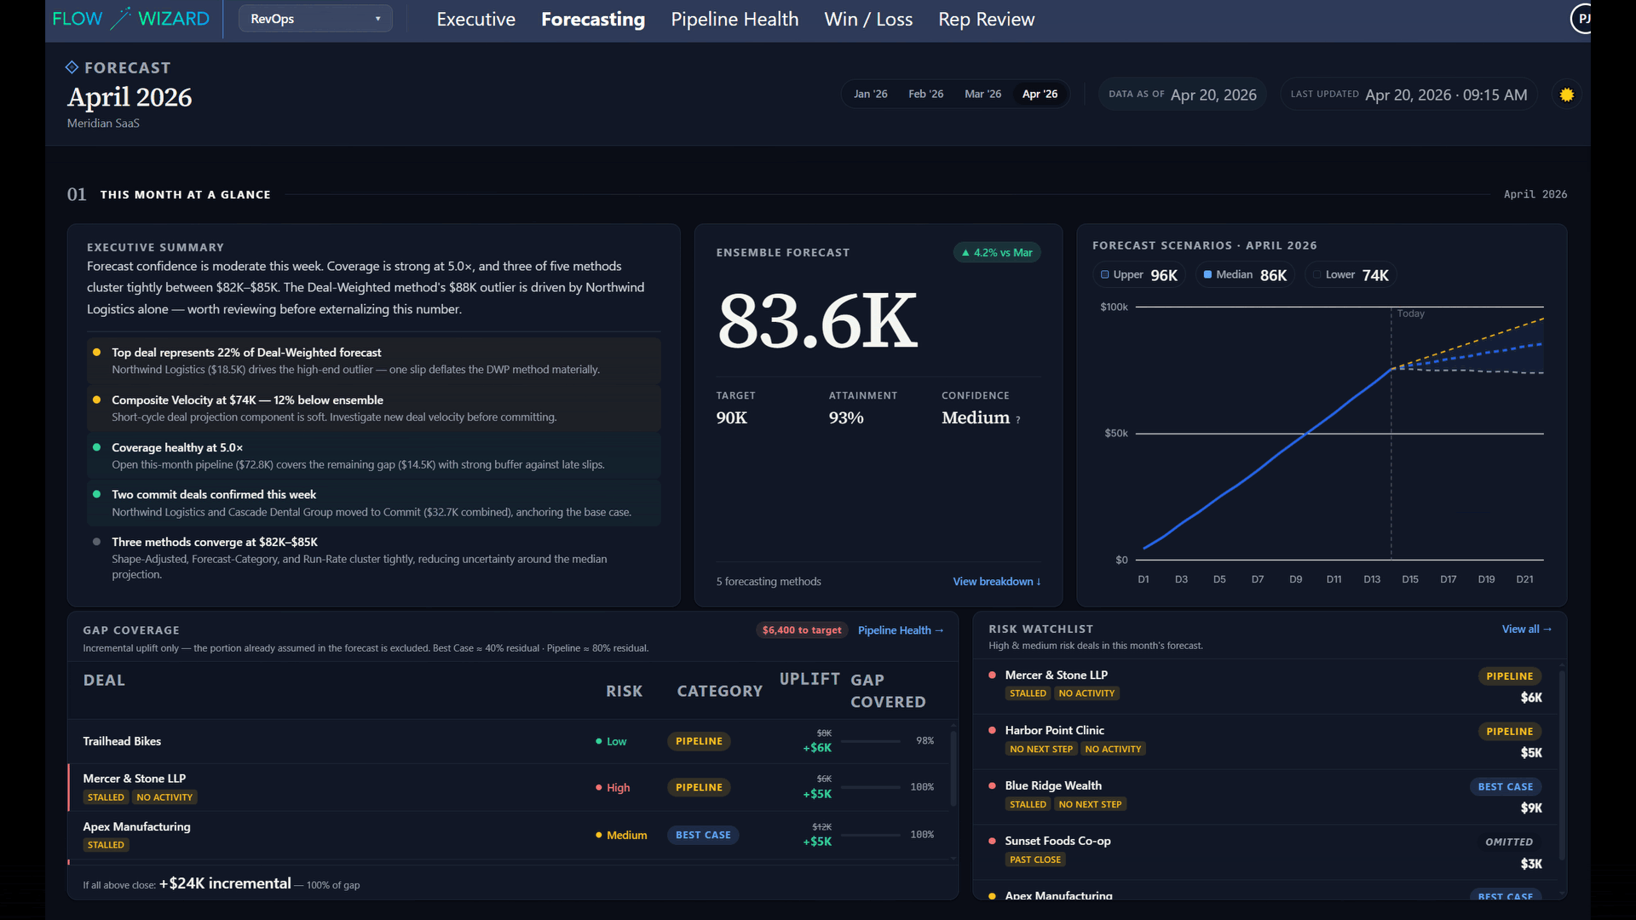Open the PJ user avatar
The width and height of the screenshot is (1636, 920).
click(x=1581, y=18)
